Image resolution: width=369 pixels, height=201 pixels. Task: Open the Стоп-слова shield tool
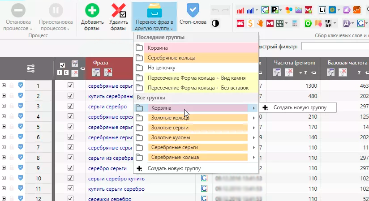click(x=193, y=9)
